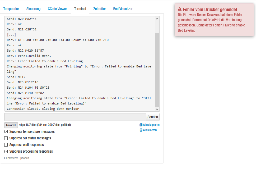Click the 'Send: N24 M104 T0 S0*23' line
This screenshot has width=256, height=178.
[28, 88]
